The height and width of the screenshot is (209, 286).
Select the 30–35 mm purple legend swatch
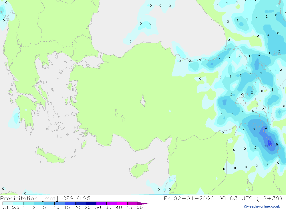tap(102, 203)
